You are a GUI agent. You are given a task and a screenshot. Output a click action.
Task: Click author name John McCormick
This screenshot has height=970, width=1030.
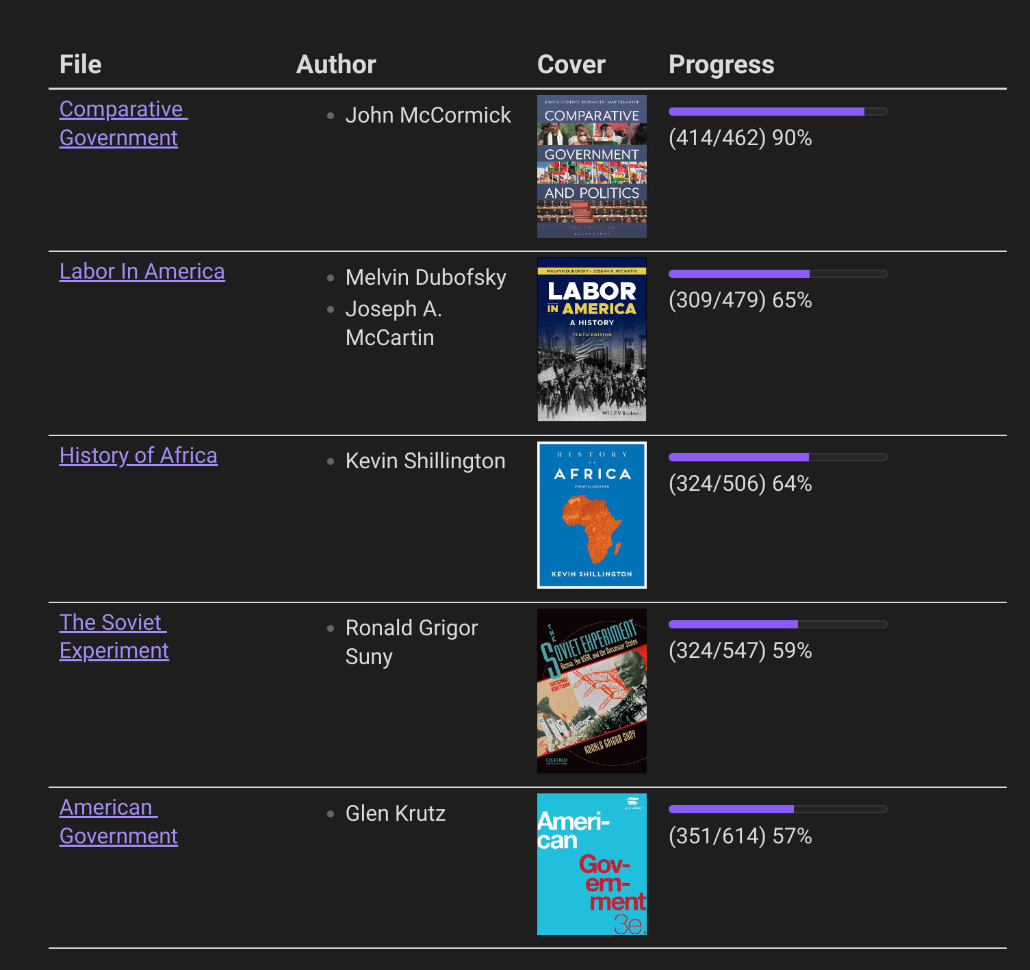point(428,115)
